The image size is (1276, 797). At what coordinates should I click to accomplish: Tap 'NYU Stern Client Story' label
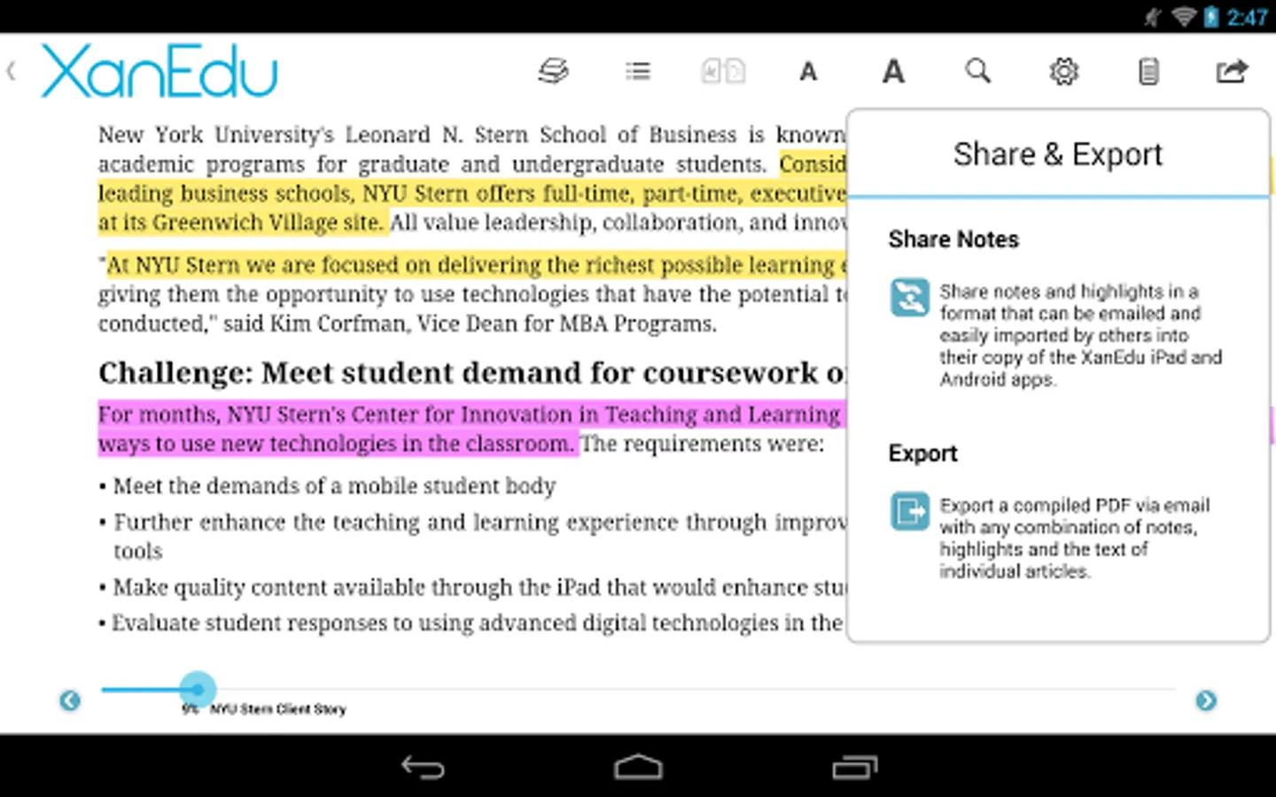pyautogui.click(x=277, y=709)
